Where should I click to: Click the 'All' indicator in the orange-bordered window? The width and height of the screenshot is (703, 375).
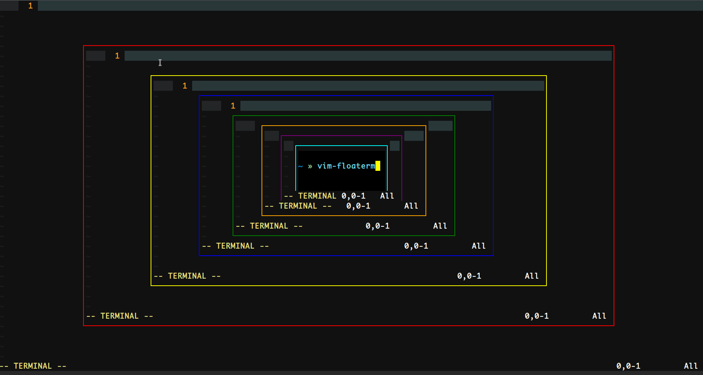click(x=411, y=206)
